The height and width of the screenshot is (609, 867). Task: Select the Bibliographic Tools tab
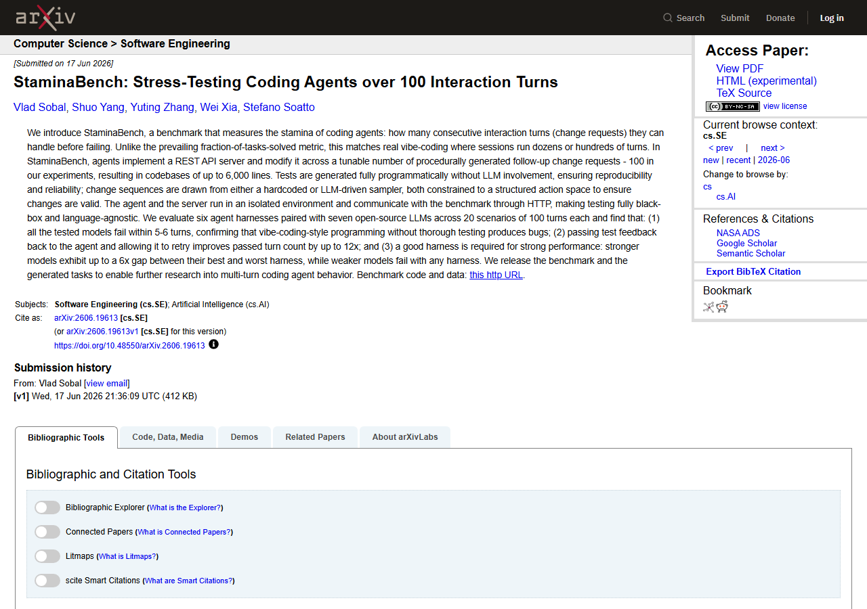click(x=66, y=437)
